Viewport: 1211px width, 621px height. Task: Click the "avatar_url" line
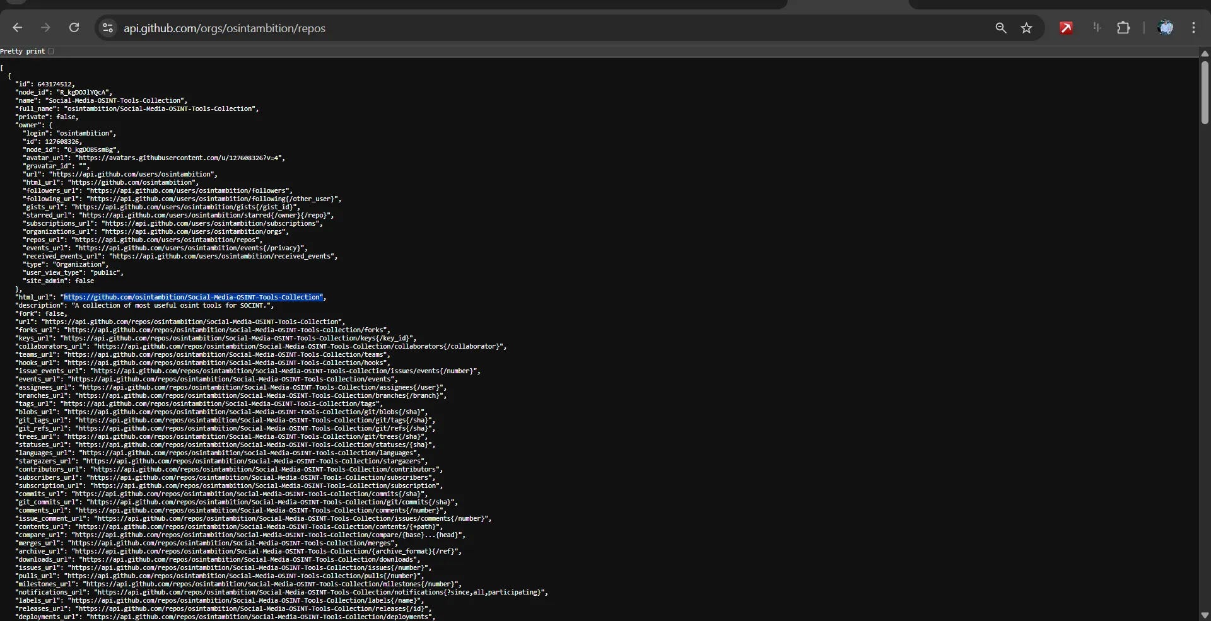[154, 158]
